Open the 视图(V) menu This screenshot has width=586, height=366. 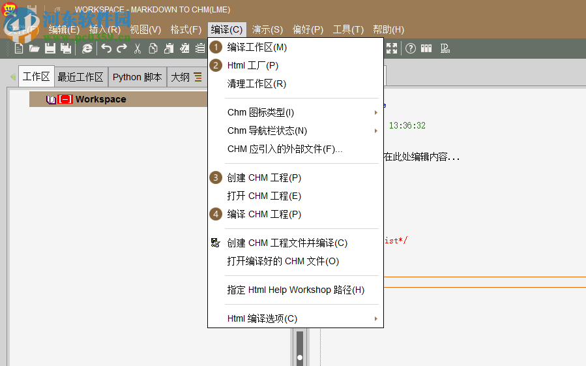point(145,29)
